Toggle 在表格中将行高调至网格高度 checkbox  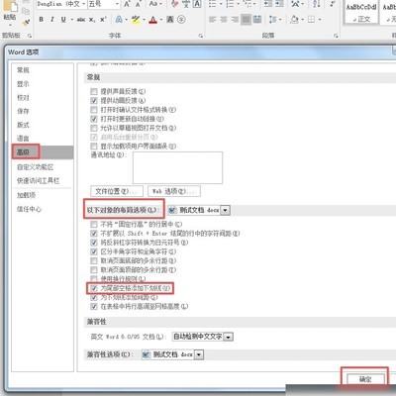[x=94, y=307]
